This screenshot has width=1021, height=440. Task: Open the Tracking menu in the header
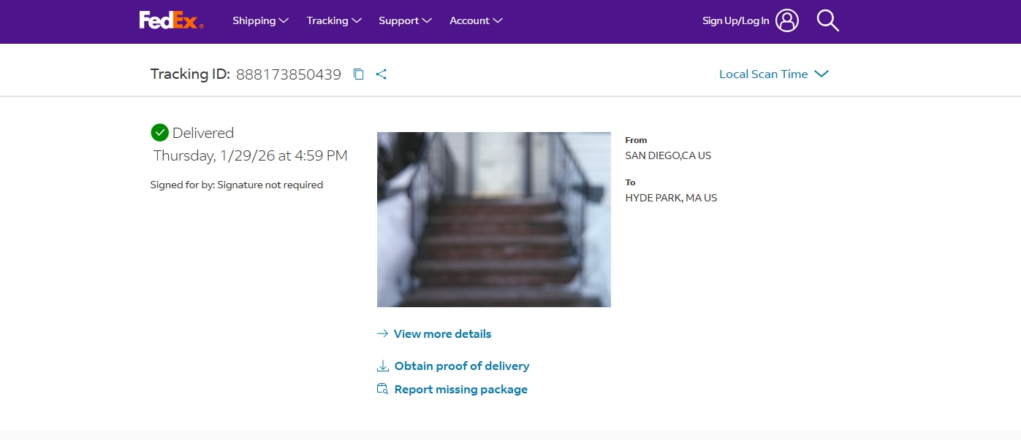click(334, 20)
